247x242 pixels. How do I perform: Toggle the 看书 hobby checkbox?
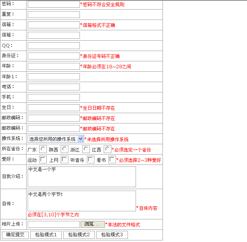pos(112,160)
